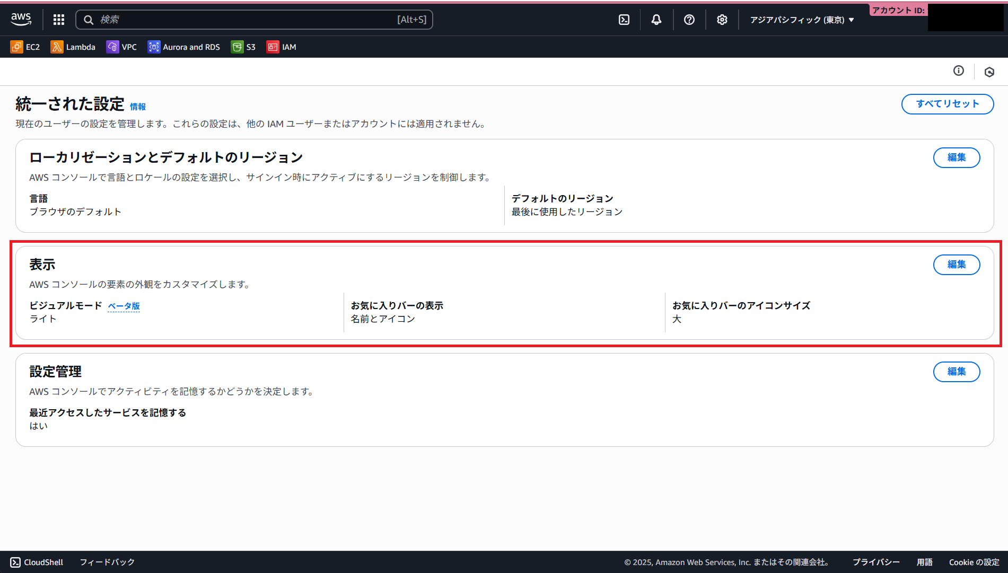Edit the 表示 section
Viewport: 1008px width, 573px height.
coord(957,265)
